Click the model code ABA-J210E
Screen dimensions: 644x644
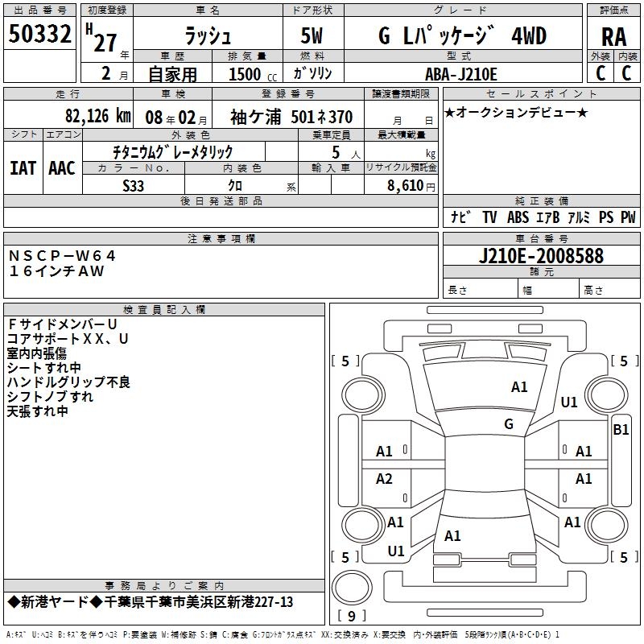pos(461,73)
